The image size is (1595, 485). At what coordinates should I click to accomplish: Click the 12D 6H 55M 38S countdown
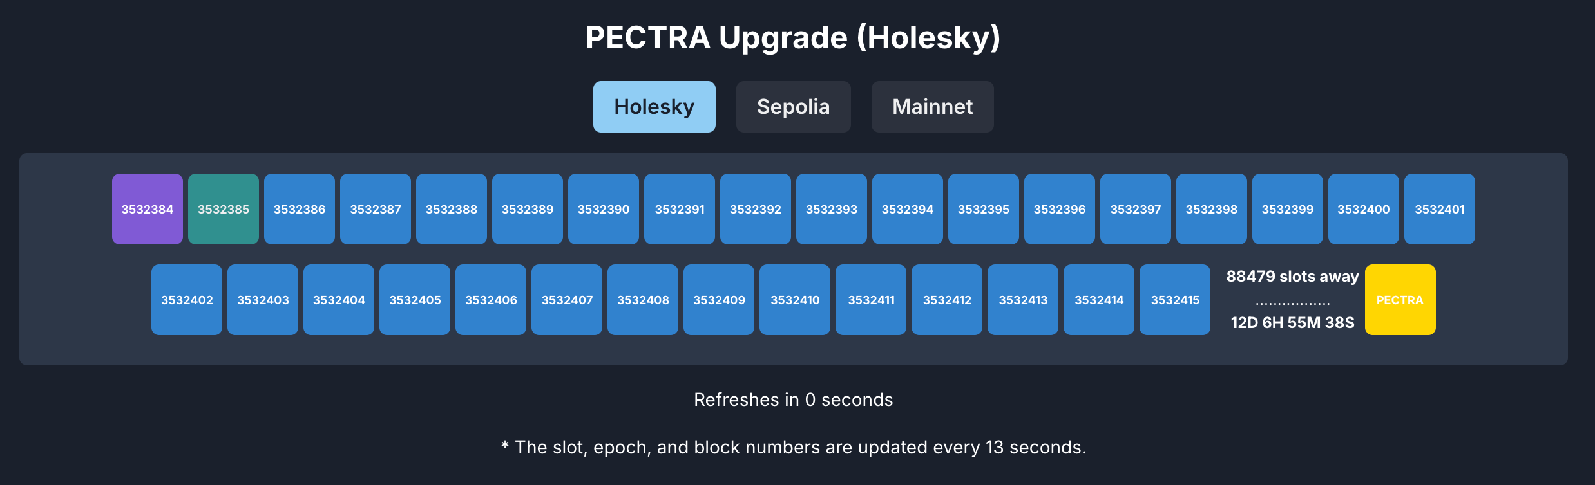1292,323
